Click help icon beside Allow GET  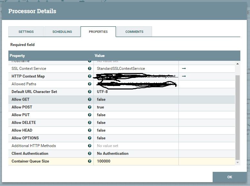(x=90, y=99)
